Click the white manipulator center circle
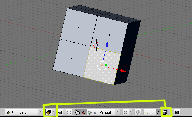This screenshot has height=117, width=192. tap(102, 66)
